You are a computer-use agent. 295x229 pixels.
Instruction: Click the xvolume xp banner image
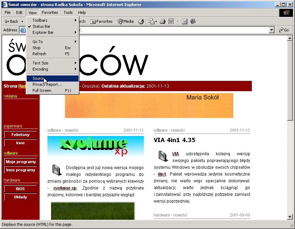coord(96,146)
